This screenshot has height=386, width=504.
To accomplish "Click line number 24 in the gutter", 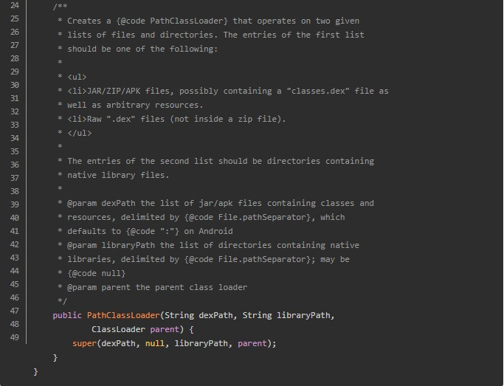I will [x=15, y=7].
